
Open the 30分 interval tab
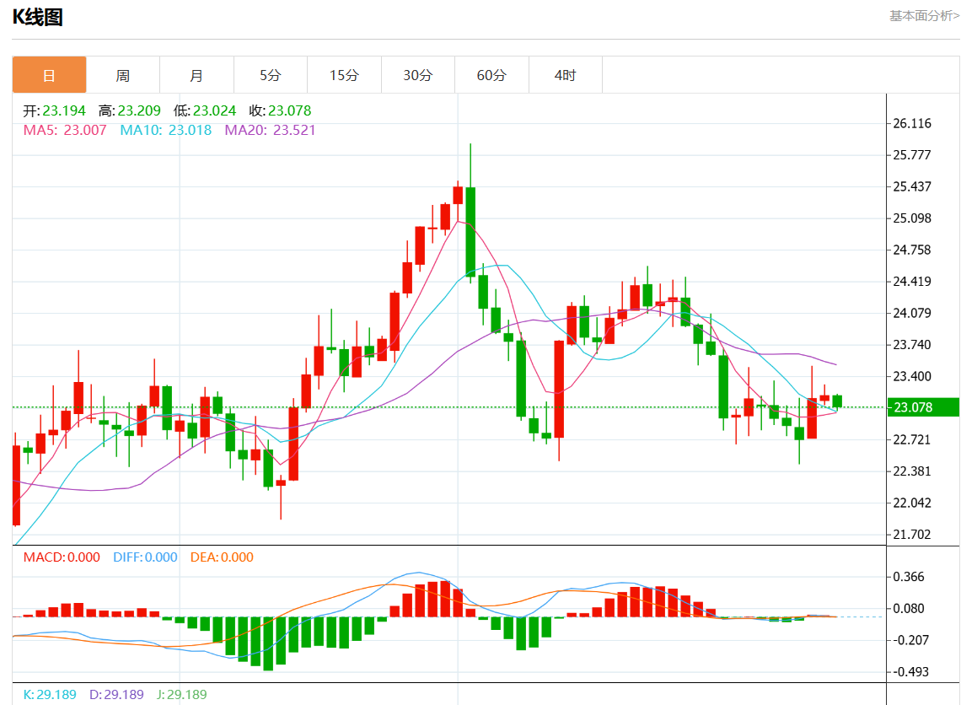pos(418,75)
